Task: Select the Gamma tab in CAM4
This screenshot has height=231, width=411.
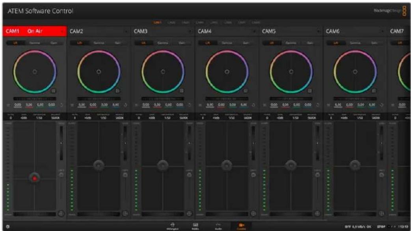Action: [x=227, y=43]
